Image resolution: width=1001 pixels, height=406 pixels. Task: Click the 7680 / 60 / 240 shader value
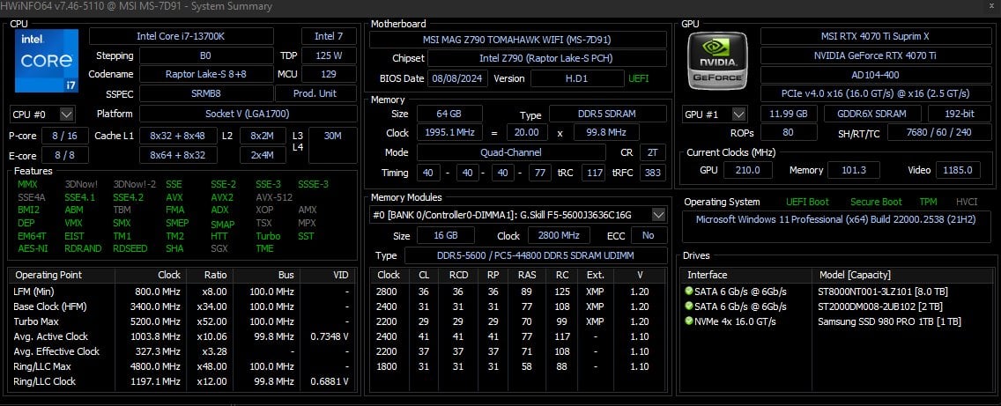pyautogui.click(x=938, y=133)
